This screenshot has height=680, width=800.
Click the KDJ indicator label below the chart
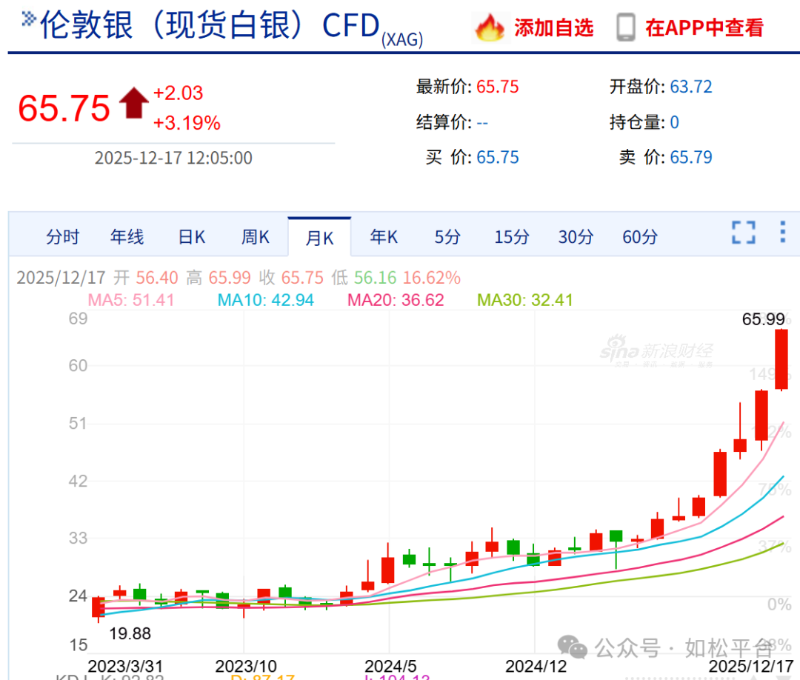click(x=70, y=676)
